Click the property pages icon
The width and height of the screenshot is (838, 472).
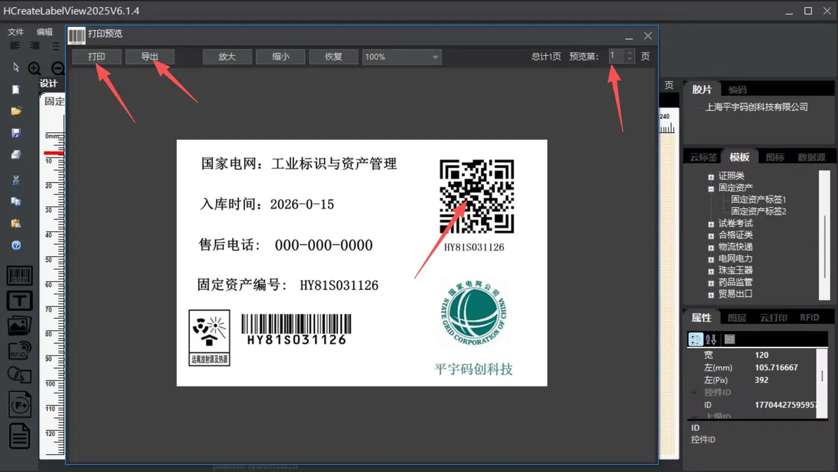coord(730,339)
